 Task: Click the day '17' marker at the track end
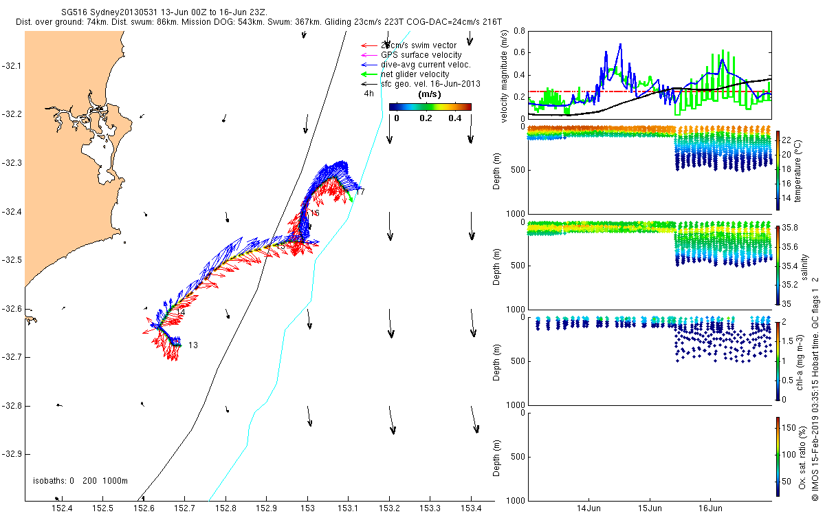coord(360,191)
